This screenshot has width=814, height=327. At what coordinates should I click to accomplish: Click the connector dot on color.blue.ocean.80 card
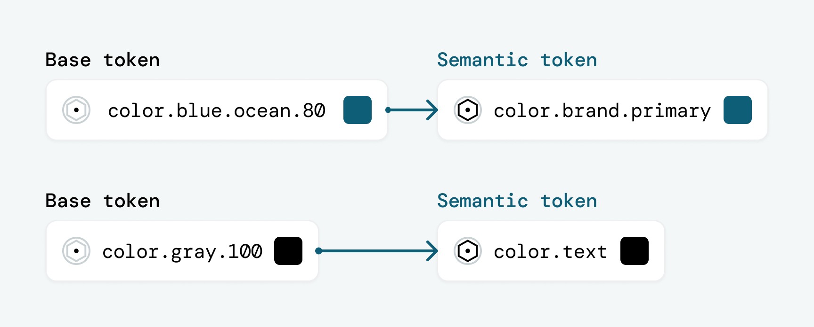click(x=388, y=110)
